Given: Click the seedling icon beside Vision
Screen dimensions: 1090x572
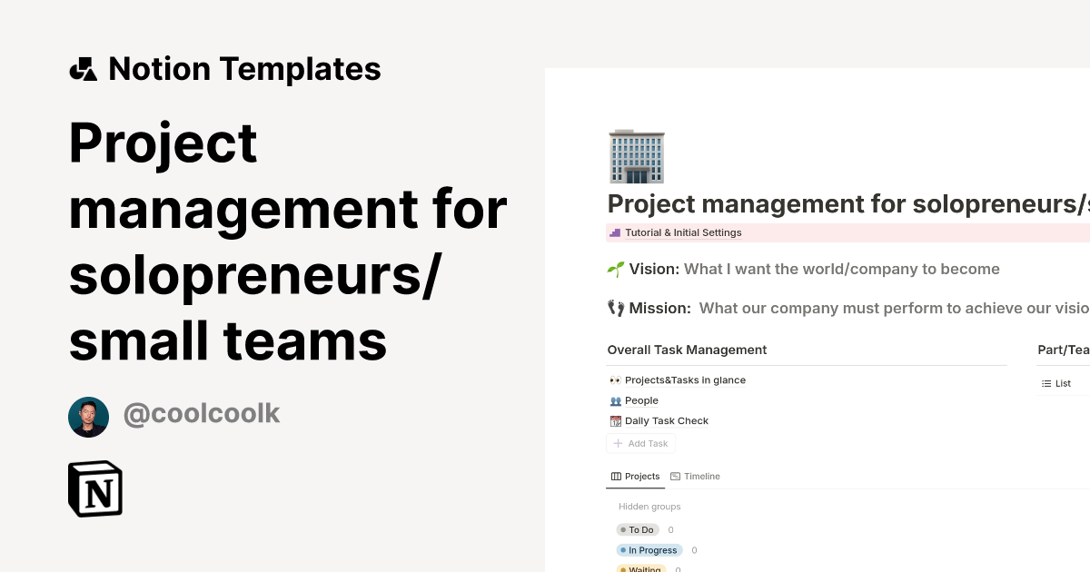Looking at the screenshot, I should 615,268.
